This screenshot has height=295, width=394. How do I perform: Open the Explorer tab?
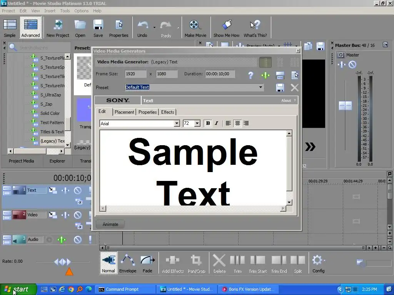coord(57,161)
